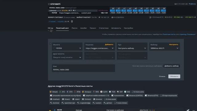Screen dimensions: 197x111
Task: Open the Активность tab
Action: (116, 28)
